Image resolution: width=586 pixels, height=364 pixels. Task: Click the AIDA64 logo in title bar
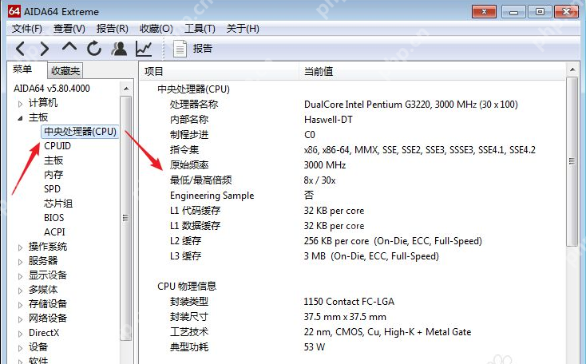pos(13,10)
